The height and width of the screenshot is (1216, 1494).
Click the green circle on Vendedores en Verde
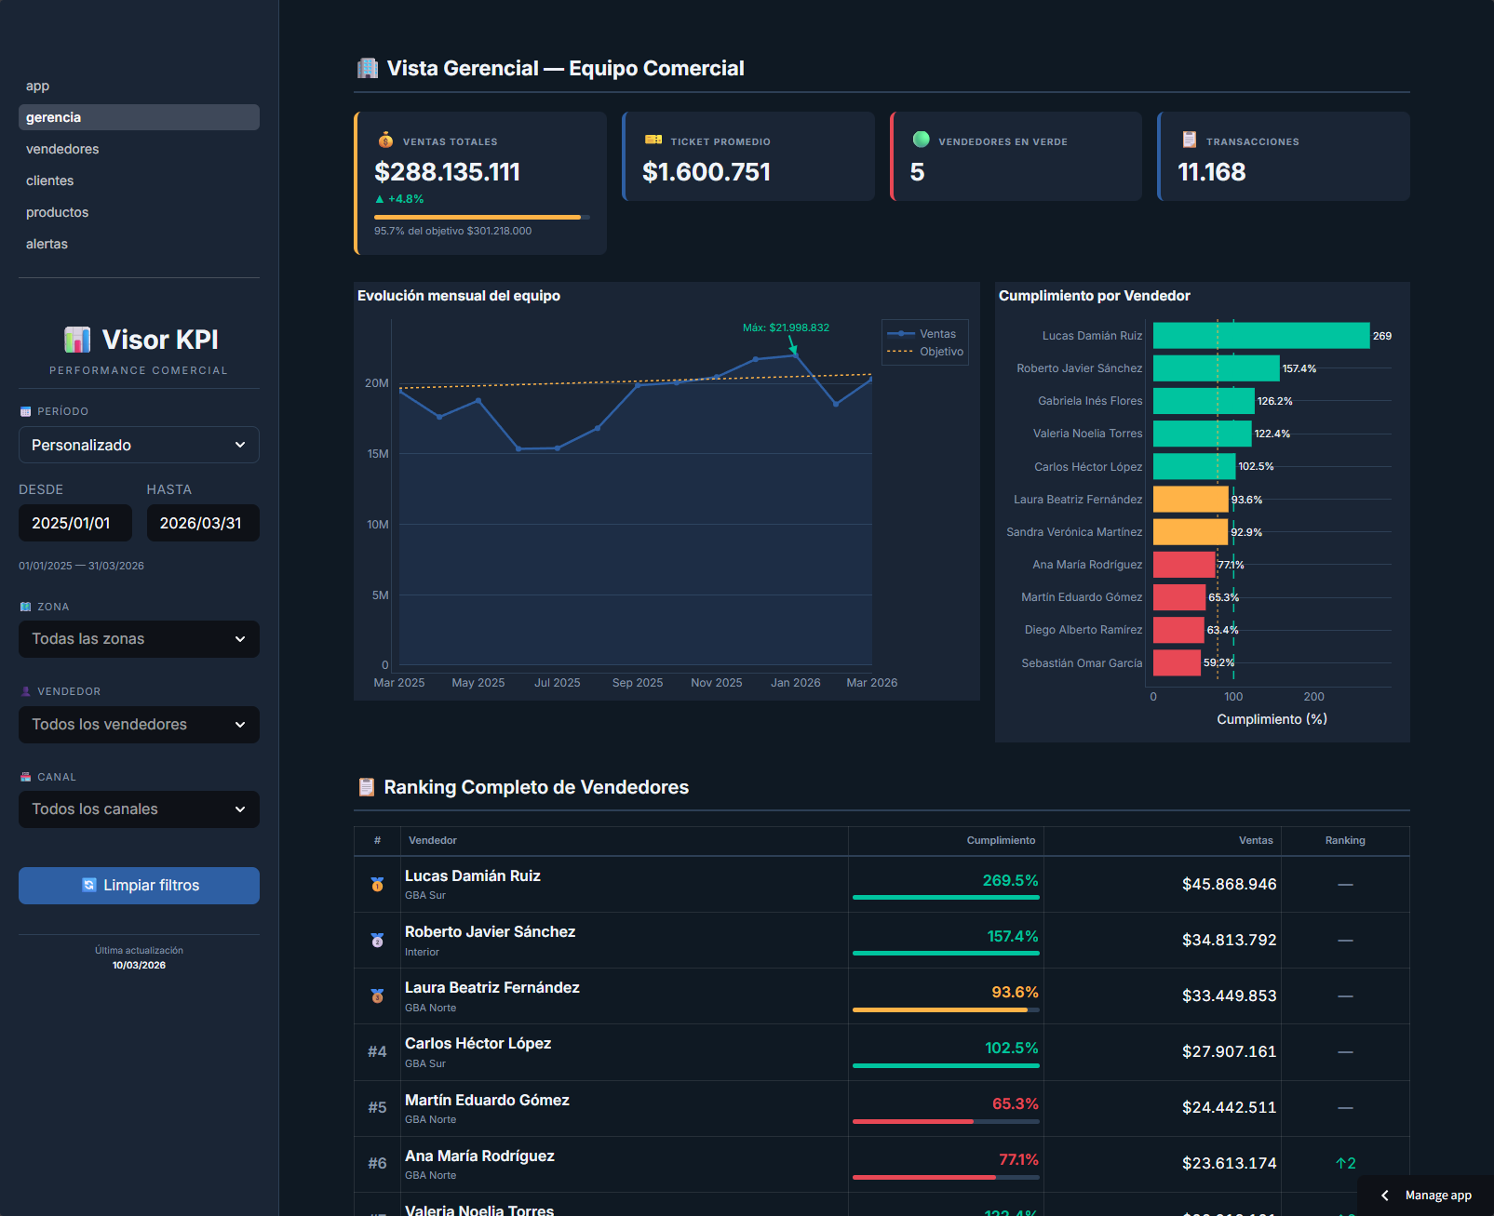(x=922, y=140)
